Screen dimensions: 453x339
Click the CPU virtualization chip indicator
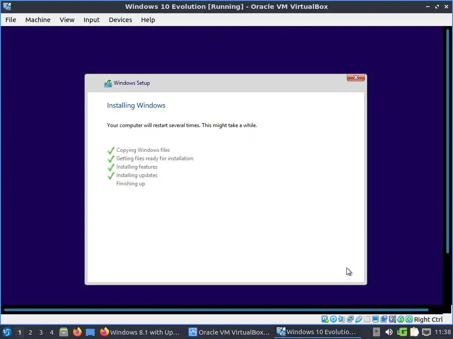tap(392, 319)
